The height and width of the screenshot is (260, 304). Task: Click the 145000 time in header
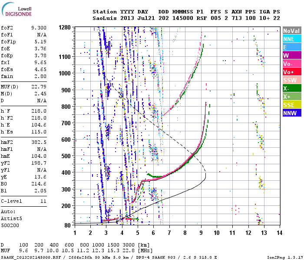coord(183,18)
